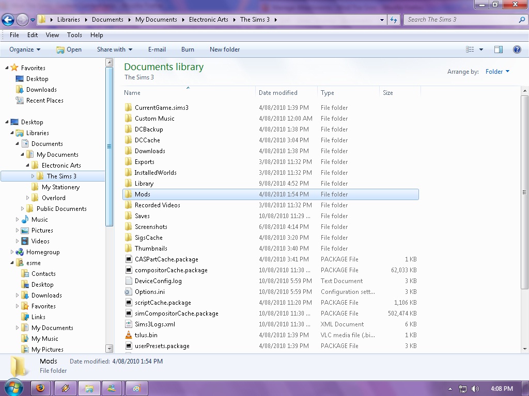Click the speaker icon in the system tray

[475, 388]
